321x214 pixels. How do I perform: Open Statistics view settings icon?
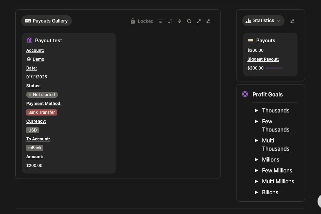[292, 21]
